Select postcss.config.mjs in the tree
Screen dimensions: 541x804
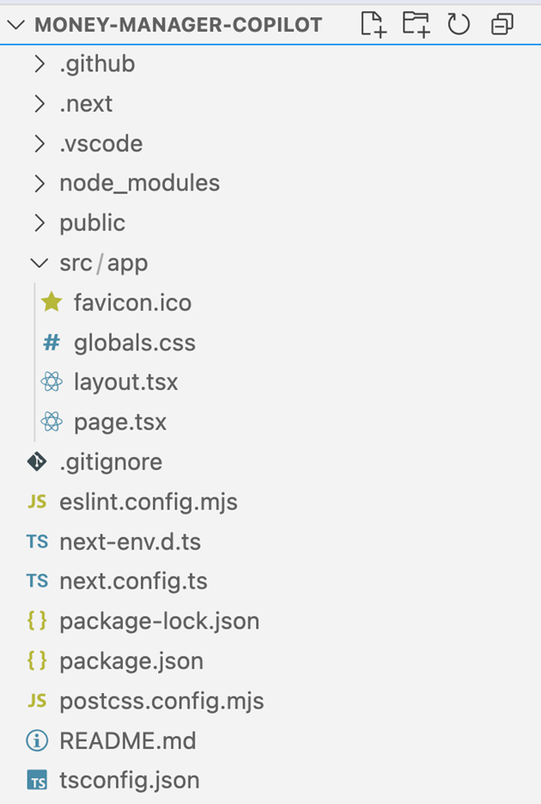(x=161, y=701)
